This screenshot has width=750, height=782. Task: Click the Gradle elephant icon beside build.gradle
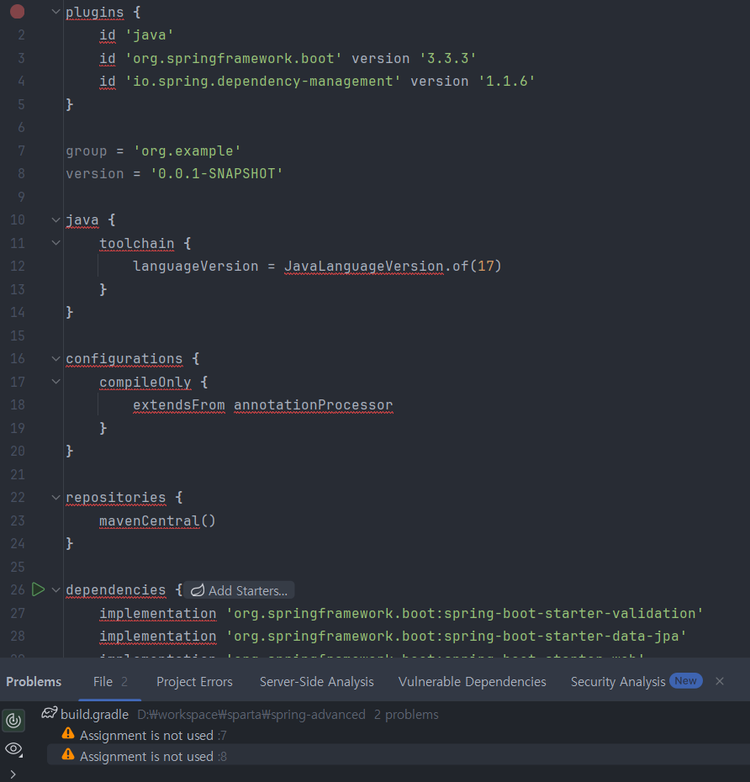tap(49, 713)
